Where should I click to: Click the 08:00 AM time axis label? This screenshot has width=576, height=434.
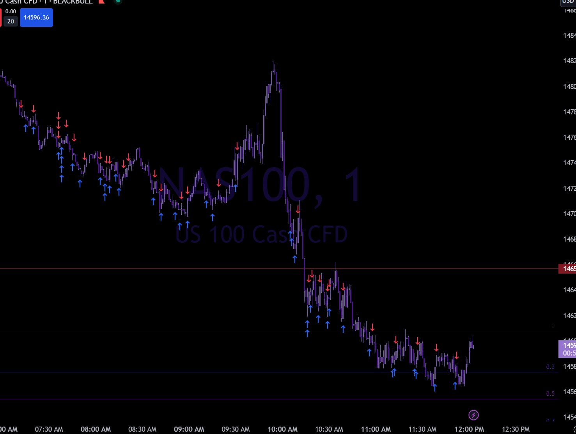pos(96,429)
